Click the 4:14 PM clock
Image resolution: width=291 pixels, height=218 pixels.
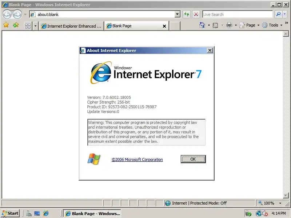(x=279, y=213)
